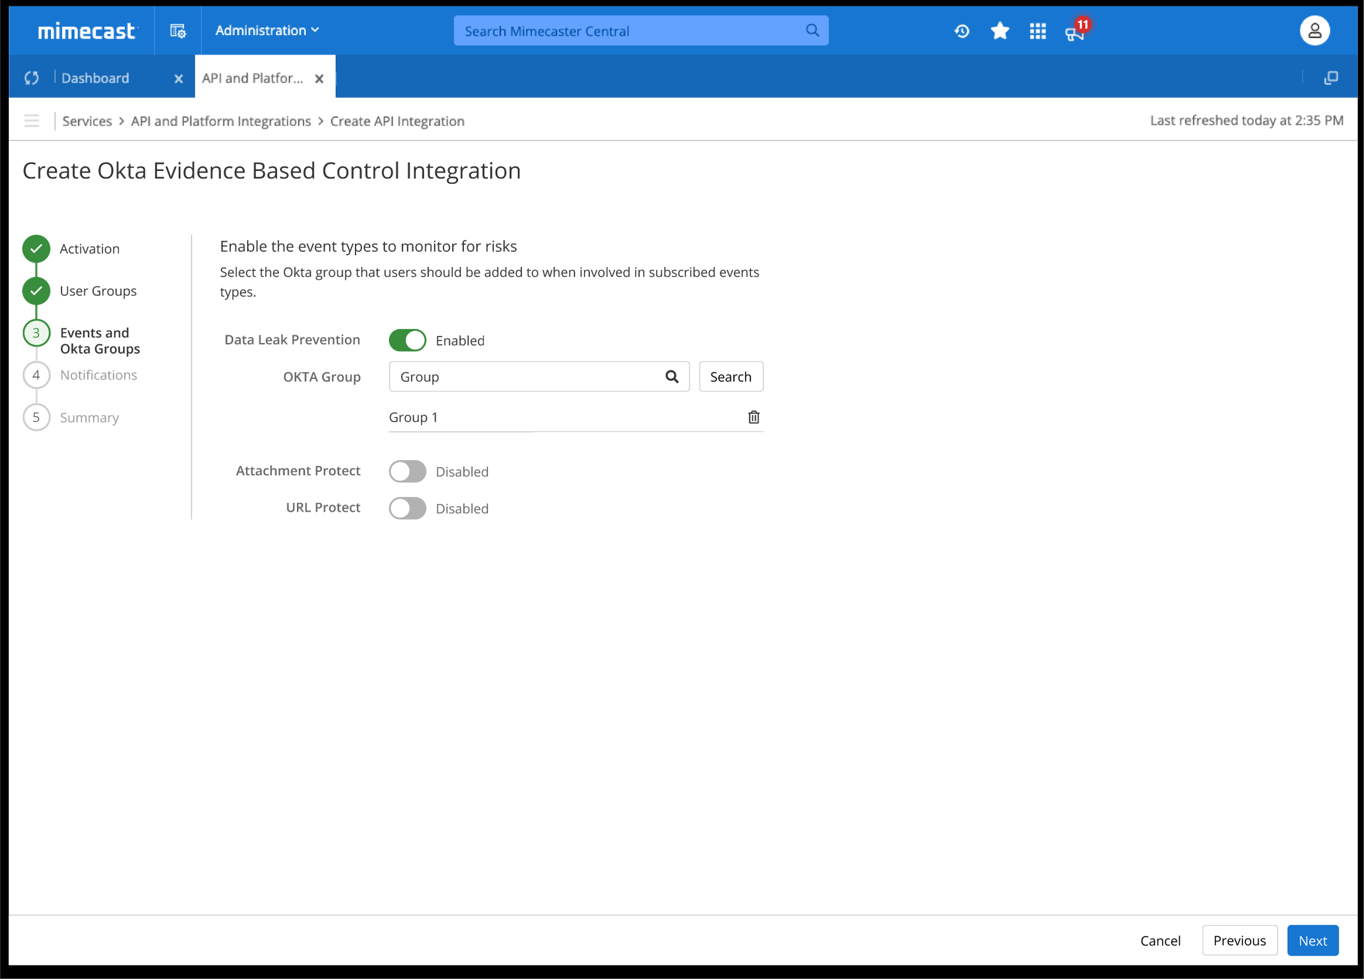Open API and Platform Integrations breadcrumb link
Screen dimensions: 1364x980
[x=221, y=122]
